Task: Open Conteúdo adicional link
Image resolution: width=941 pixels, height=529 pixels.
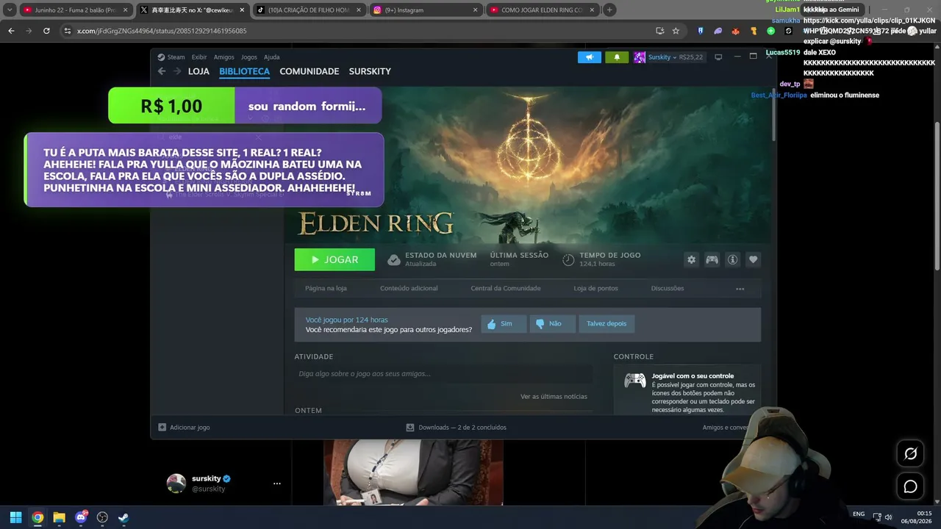Action: pyautogui.click(x=409, y=288)
